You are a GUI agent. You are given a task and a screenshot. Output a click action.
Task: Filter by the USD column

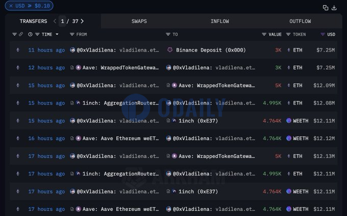[323, 34]
